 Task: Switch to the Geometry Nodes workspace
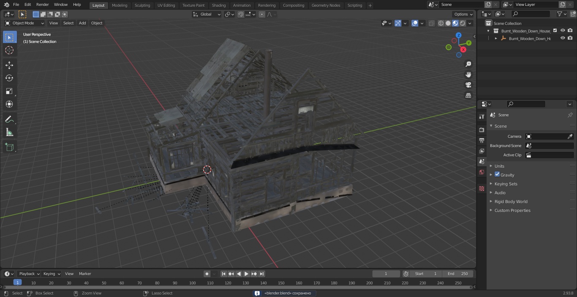click(x=326, y=5)
